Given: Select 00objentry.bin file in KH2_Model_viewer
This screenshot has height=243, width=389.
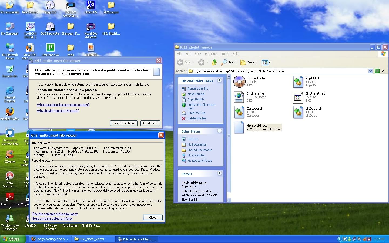Looking at the screenshot, I should point(250,82).
